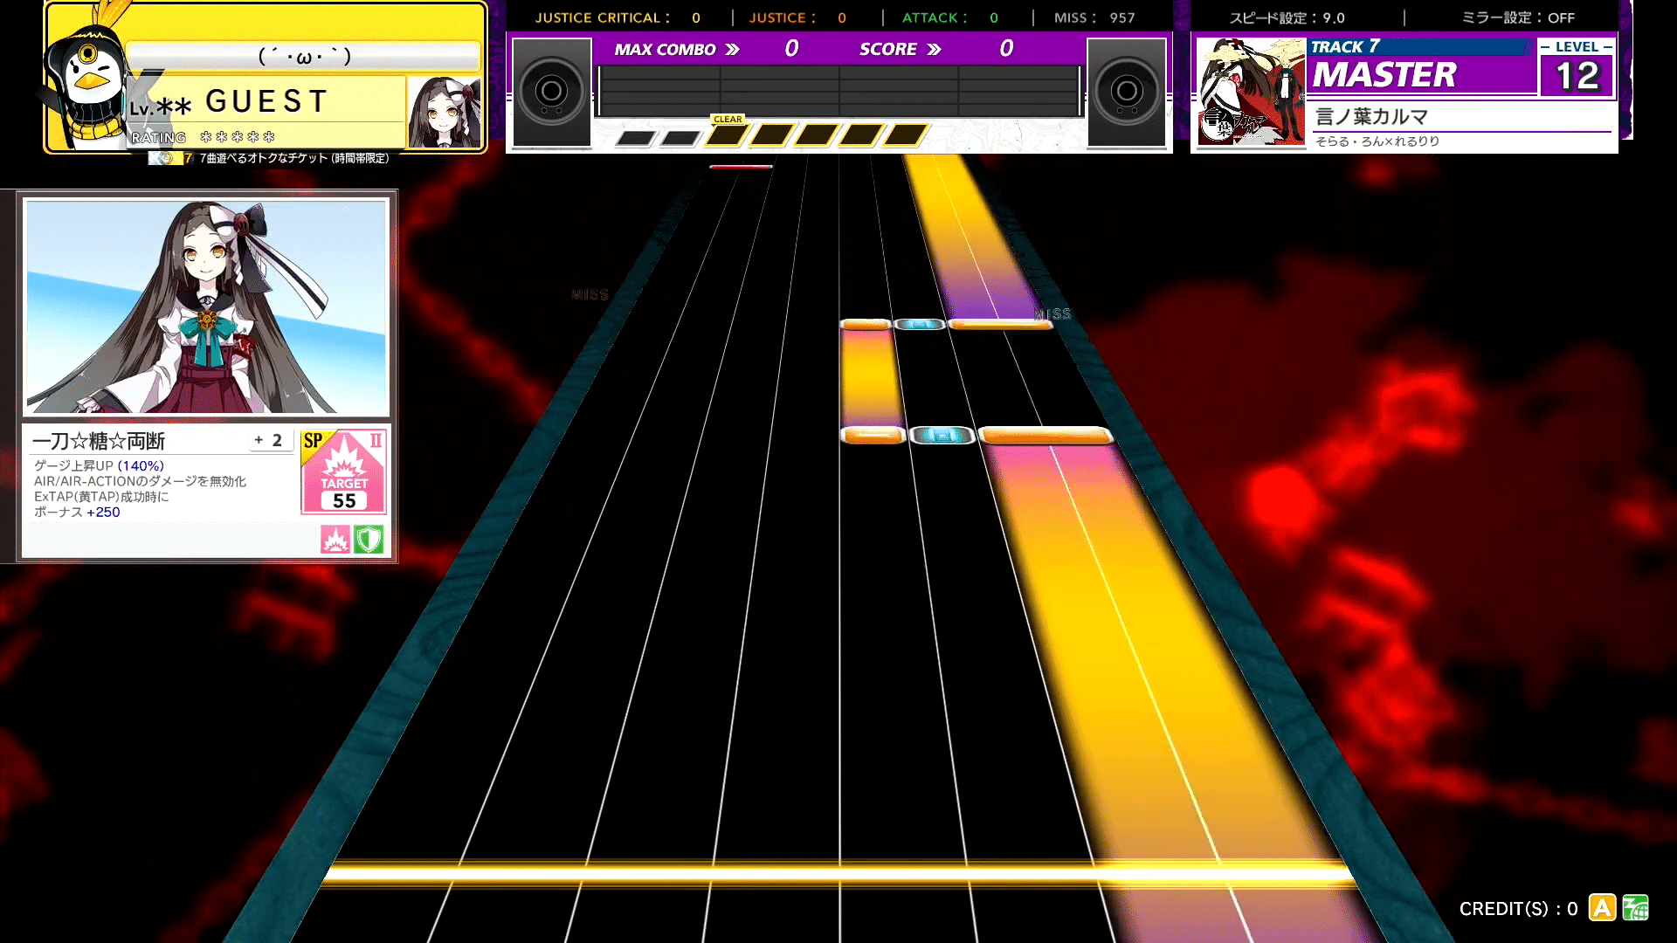The image size is (1677, 943).
Task: Click the first dark gauge segment
Action: click(636, 138)
